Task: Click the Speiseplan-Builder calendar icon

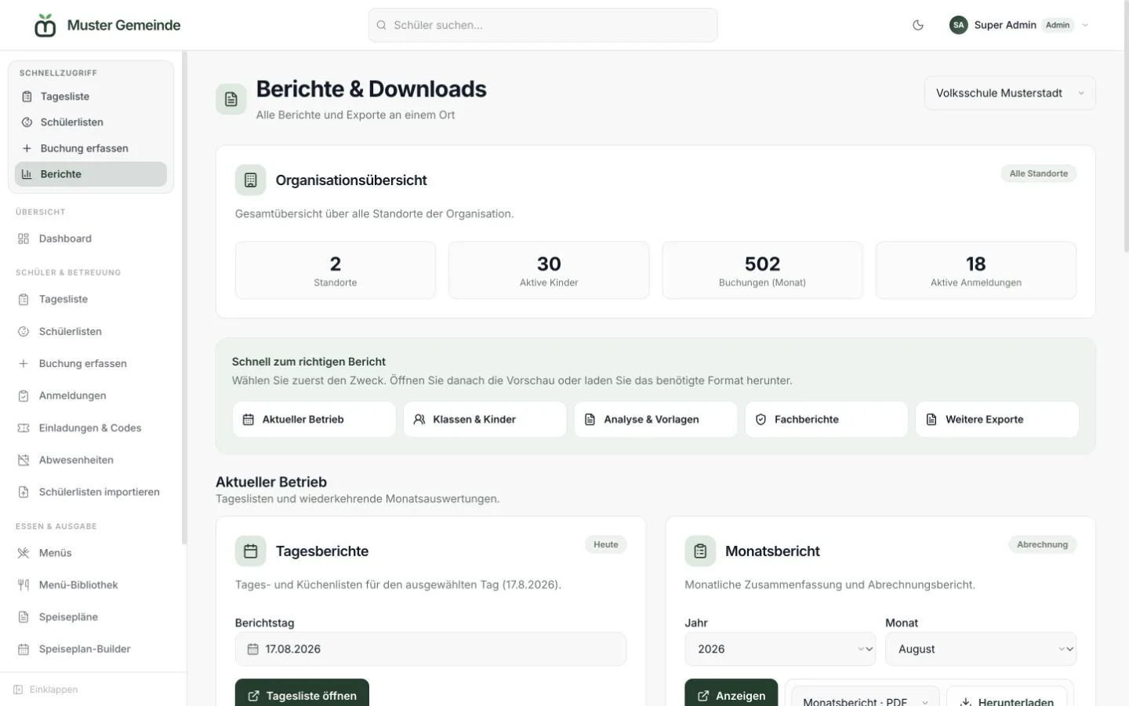Action: coord(24,649)
